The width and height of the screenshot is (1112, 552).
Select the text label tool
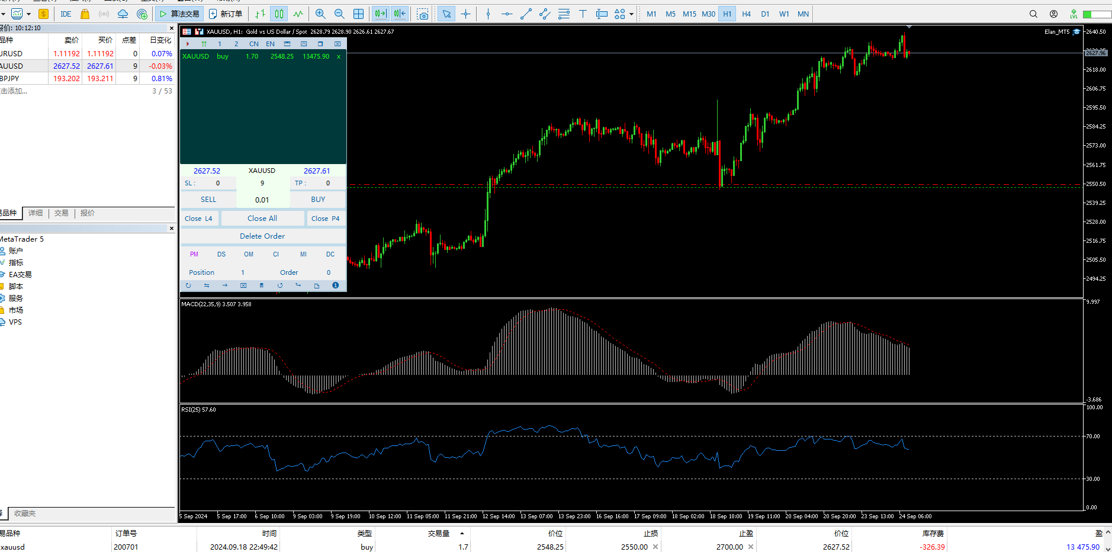pos(583,14)
